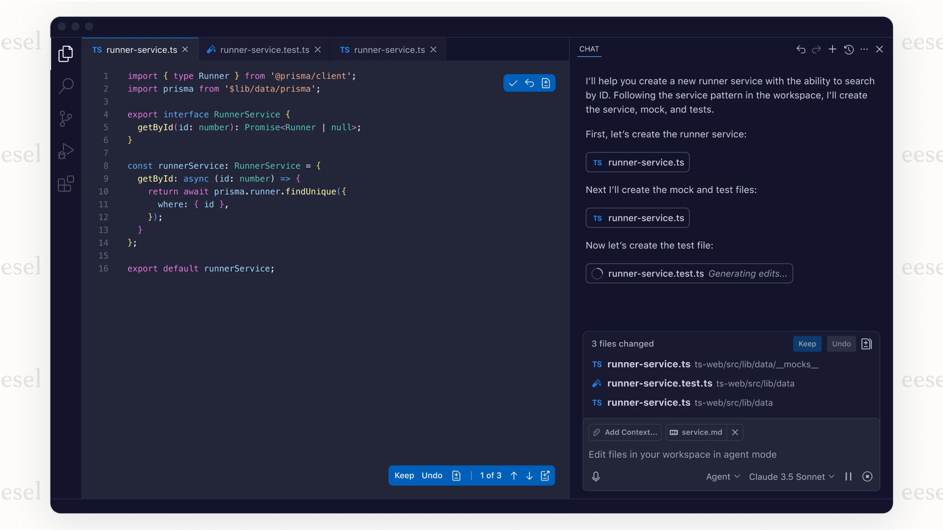The width and height of the screenshot is (943, 530).
Task: Accept the current edit with the checkmark toggle
Action: pos(513,82)
